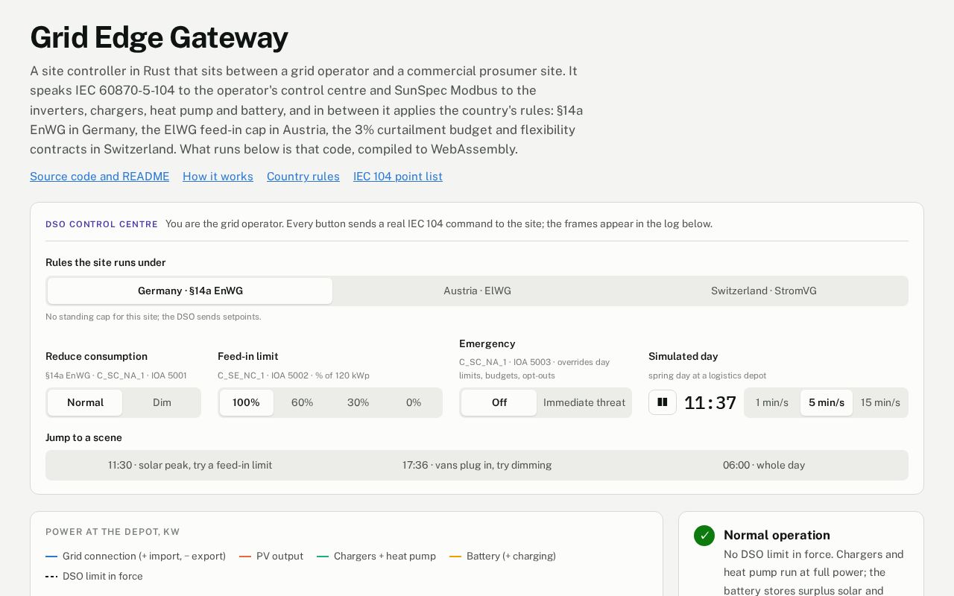The width and height of the screenshot is (954, 596).
Task: Click the Battery (+ charging) legend entry
Action: pos(503,556)
